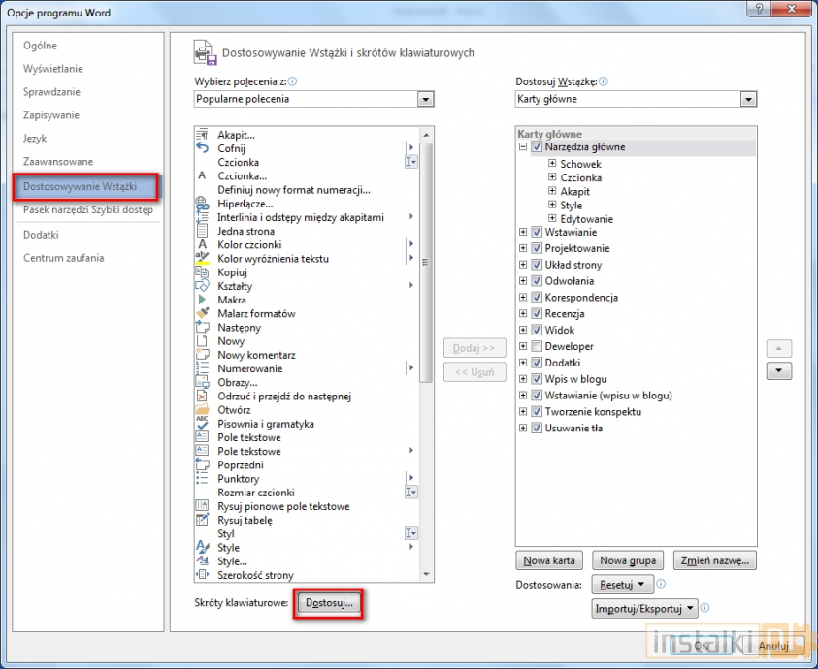Open the Popularne polecenia dropdown
This screenshot has width=818, height=669.
[x=425, y=99]
